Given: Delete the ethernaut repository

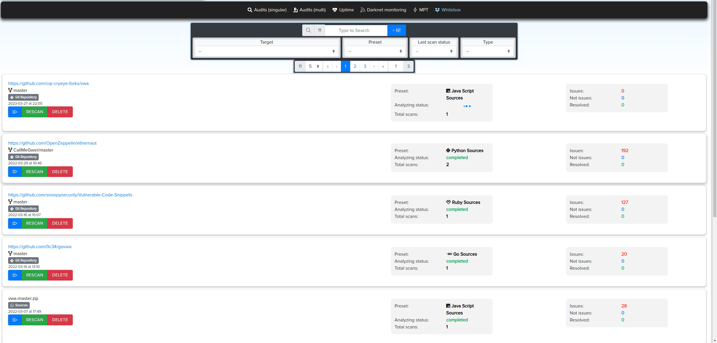Looking at the screenshot, I should (x=60, y=172).
